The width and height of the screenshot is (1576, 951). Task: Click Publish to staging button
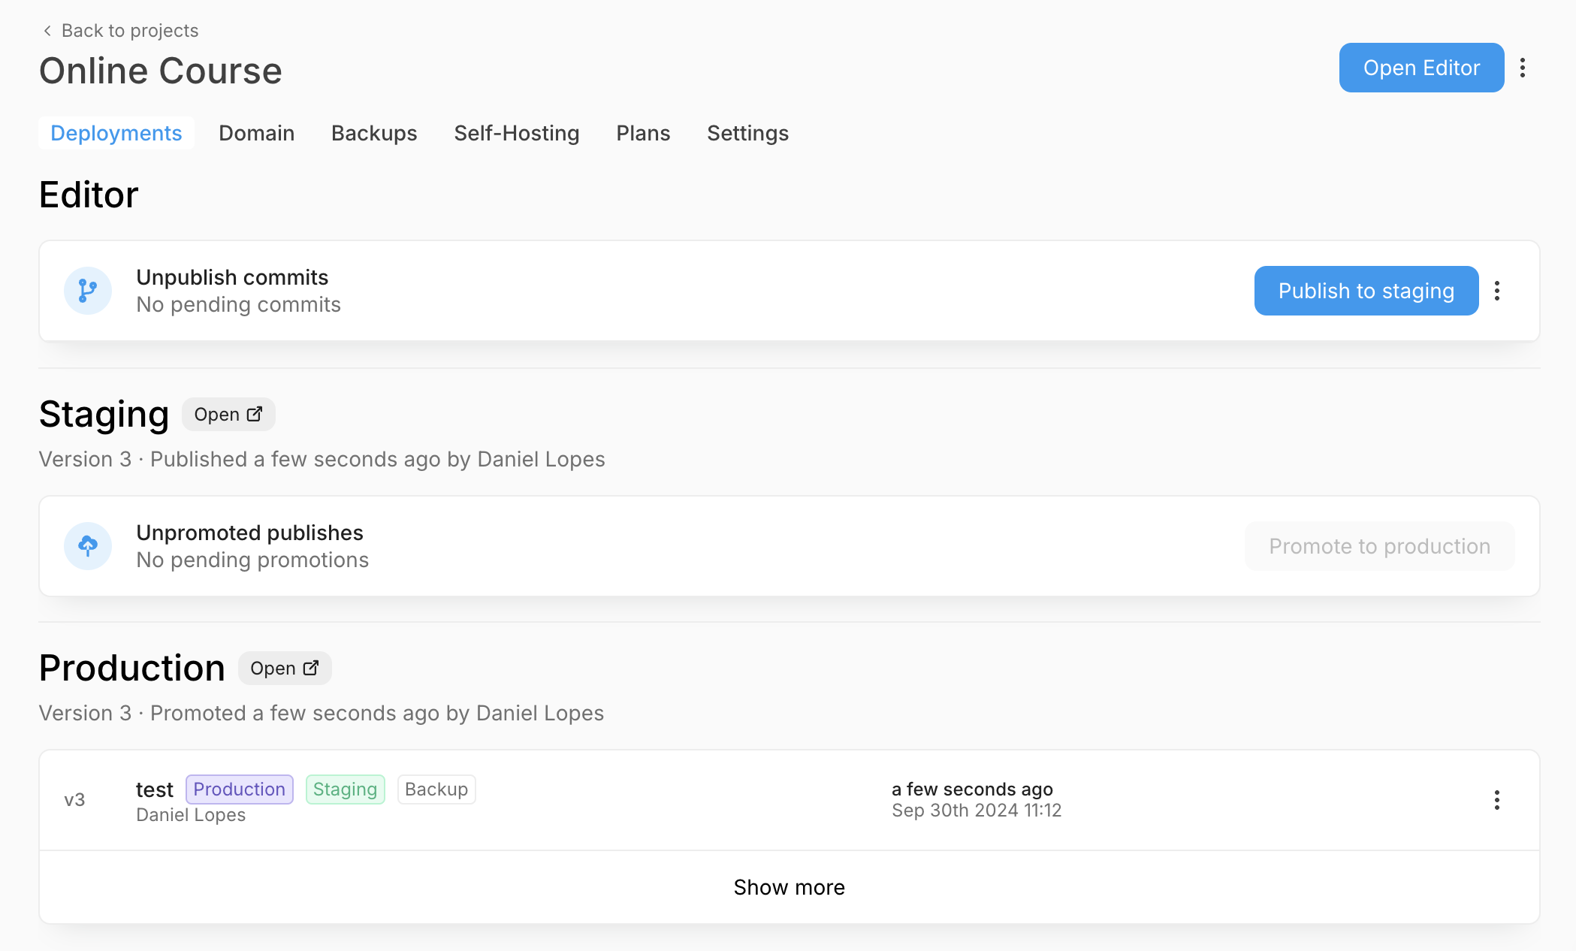tap(1366, 291)
